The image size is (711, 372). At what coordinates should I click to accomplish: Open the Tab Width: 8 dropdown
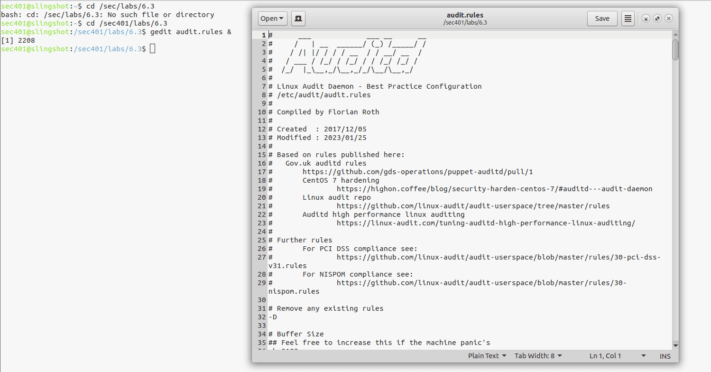(x=538, y=356)
